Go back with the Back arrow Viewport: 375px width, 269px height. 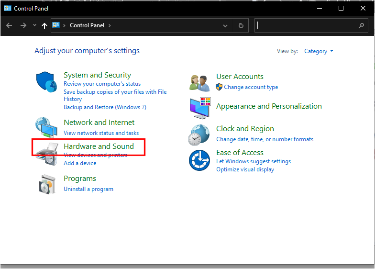[x=9, y=25]
